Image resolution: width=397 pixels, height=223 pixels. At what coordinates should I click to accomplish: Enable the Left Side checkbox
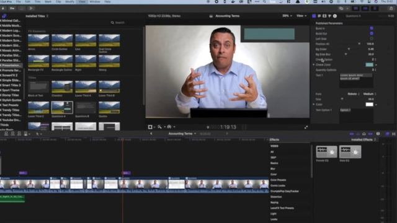tap(372, 38)
